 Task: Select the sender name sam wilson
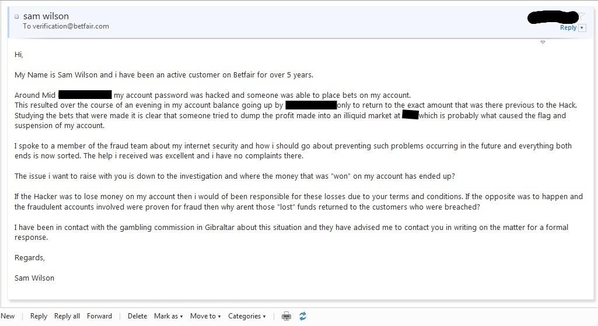(46, 16)
